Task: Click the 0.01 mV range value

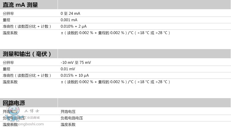Action: tap(68, 69)
